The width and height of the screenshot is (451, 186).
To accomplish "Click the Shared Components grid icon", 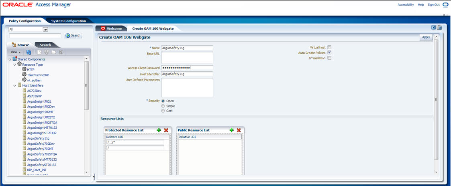I will [x=15, y=59].
